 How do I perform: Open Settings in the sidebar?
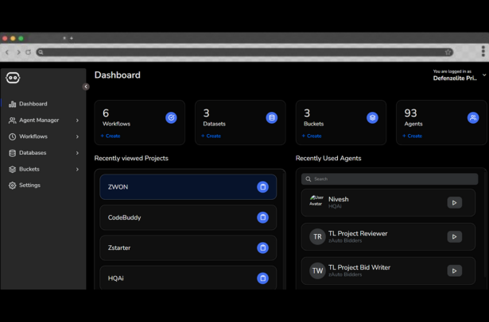(x=30, y=185)
